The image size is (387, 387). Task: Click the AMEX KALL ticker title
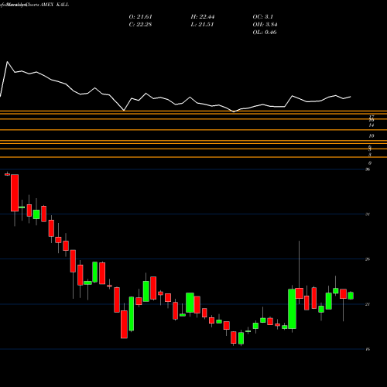tap(54, 5)
